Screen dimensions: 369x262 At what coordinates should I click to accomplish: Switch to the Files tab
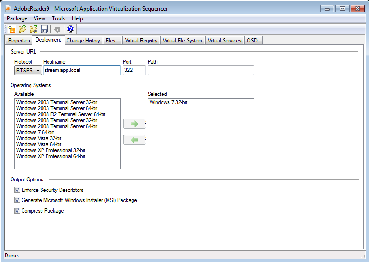click(x=113, y=41)
